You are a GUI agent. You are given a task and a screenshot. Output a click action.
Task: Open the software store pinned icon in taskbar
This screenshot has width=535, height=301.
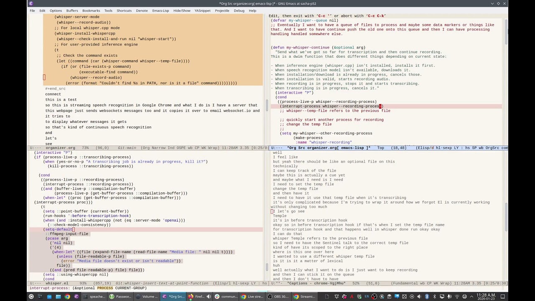[49, 296]
